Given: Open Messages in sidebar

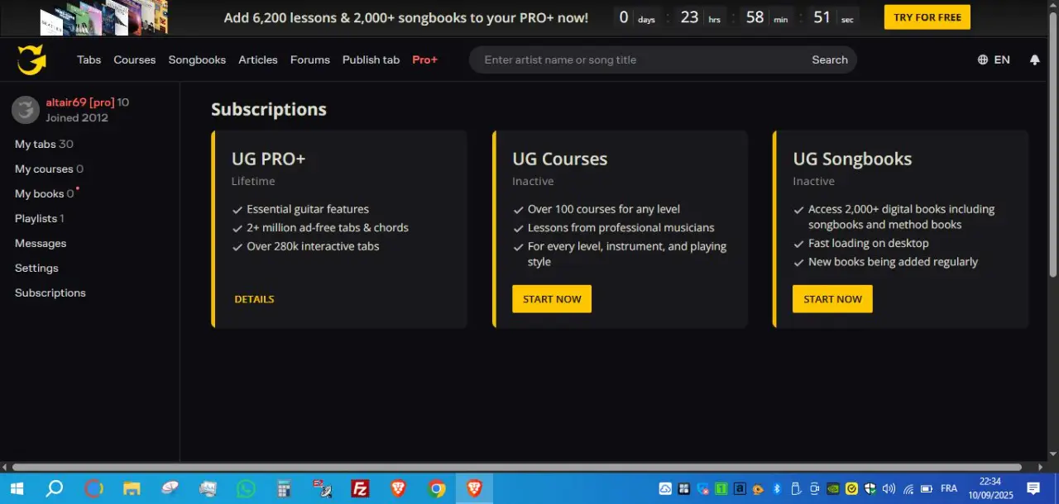Looking at the screenshot, I should tap(41, 243).
